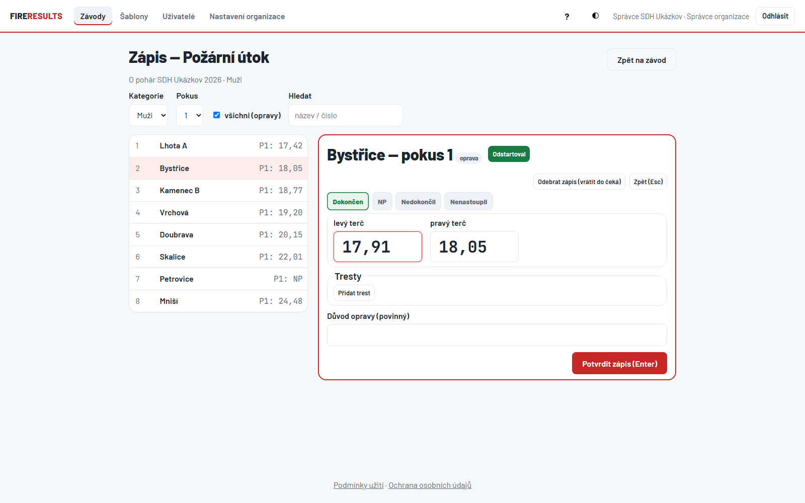
Task: Focus the pravý terč time field
Action: [x=474, y=246]
